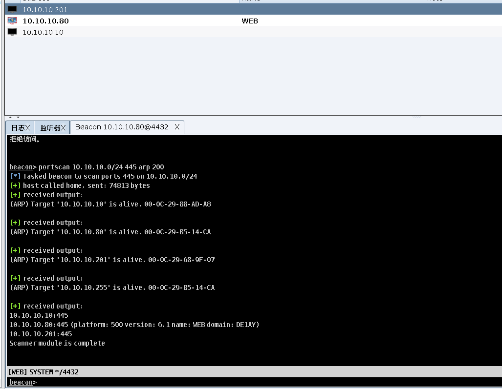Click the WEB name cell
Viewport: 502px width, 389px height.
pyautogui.click(x=250, y=21)
